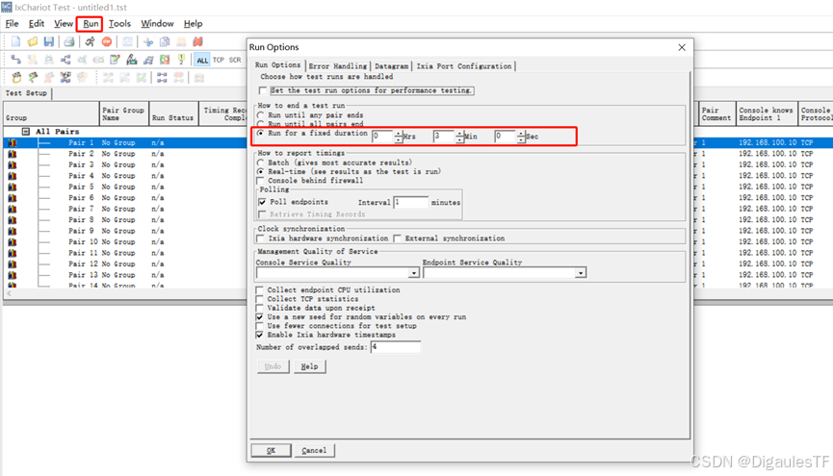Check Validate data upon receipt
Viewport: 833px width, 476px height.
point(260,309)
